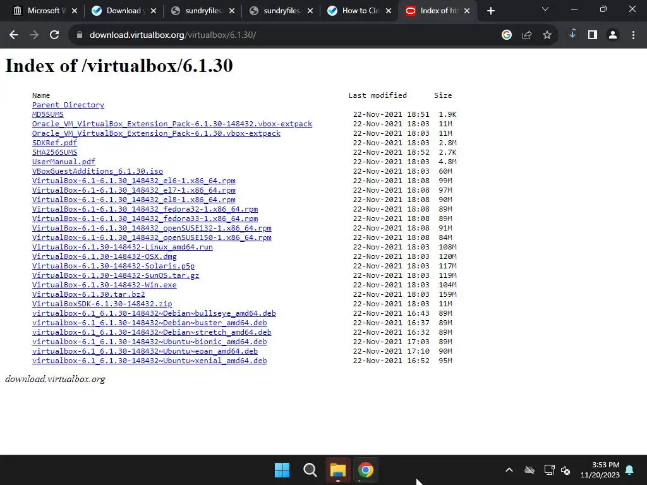Download Extension Pack 6.1.30-148432 vbox-extpack
The height and width of the screenshot is (485, 647).
click(172, 124)
